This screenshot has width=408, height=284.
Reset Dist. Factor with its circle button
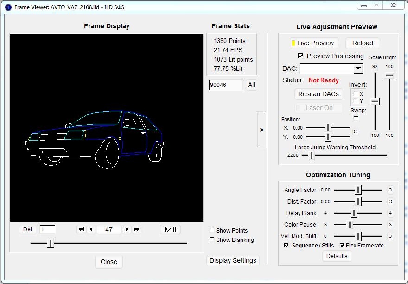pos(390,202)
